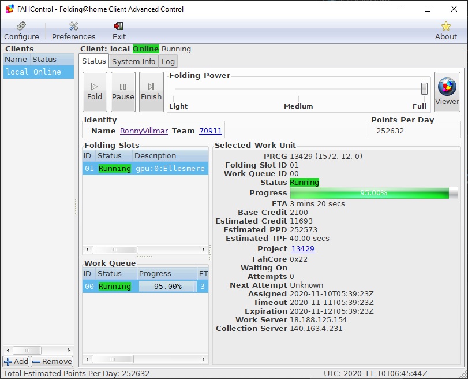Viewport: 468px width, 379px height.
Task: Switch to the System Info tab
Action: (133, 61)
